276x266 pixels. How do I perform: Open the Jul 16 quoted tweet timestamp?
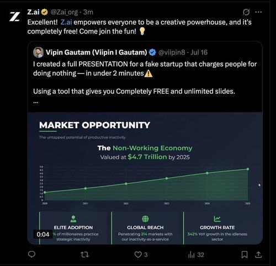(x=199, y=52)
